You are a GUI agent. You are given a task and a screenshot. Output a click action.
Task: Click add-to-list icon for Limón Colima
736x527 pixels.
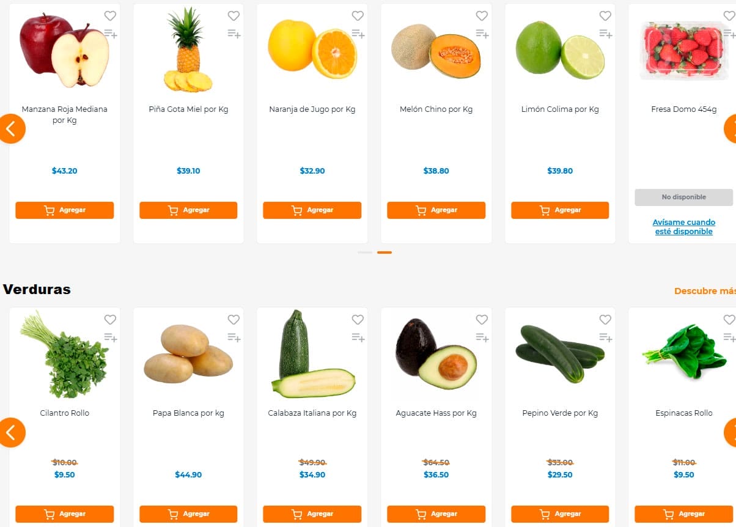point(605,34)
